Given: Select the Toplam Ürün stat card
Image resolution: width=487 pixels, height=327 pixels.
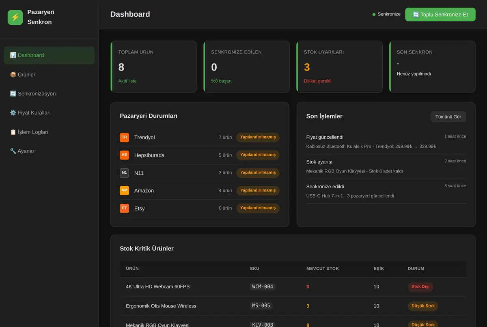Looking at the screenshot, I should click(x=154, y=67).
